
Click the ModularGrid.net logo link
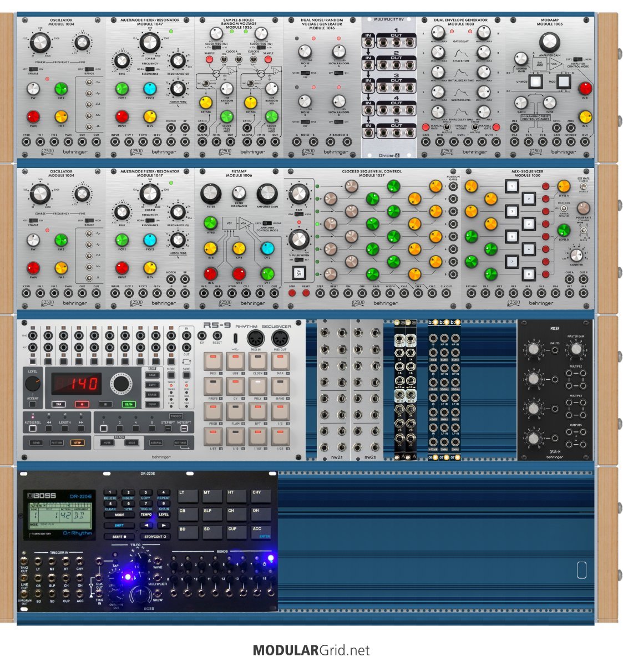tap(311, 650)
